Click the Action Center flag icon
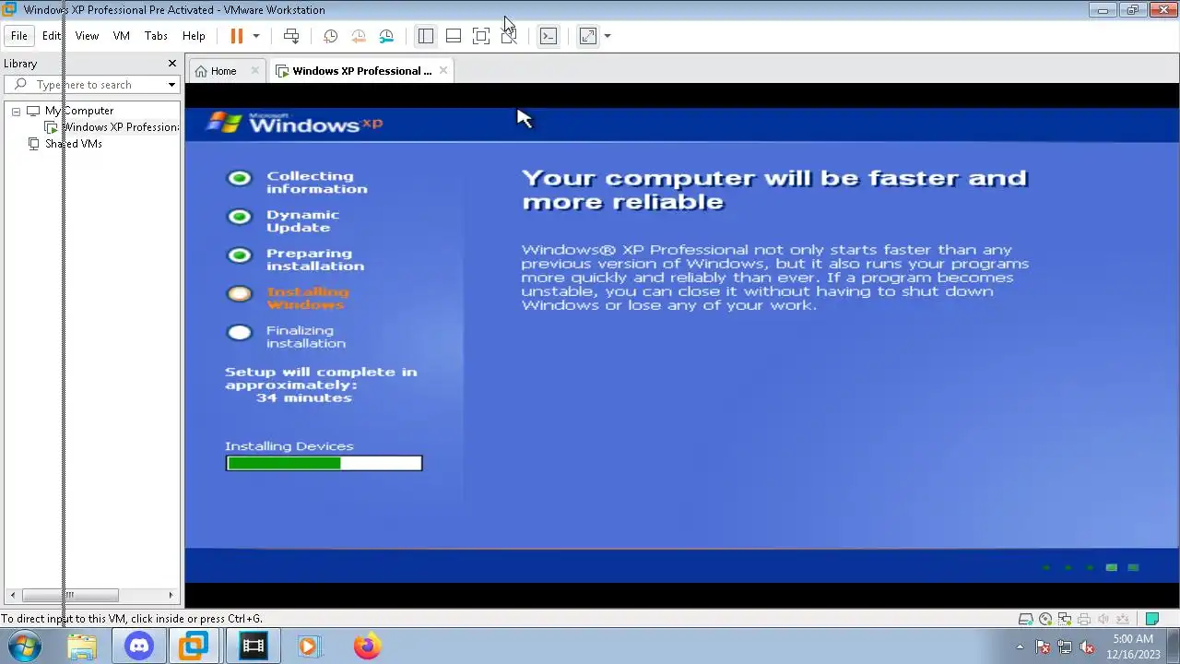1180x664 pixels. point(1043,647)
